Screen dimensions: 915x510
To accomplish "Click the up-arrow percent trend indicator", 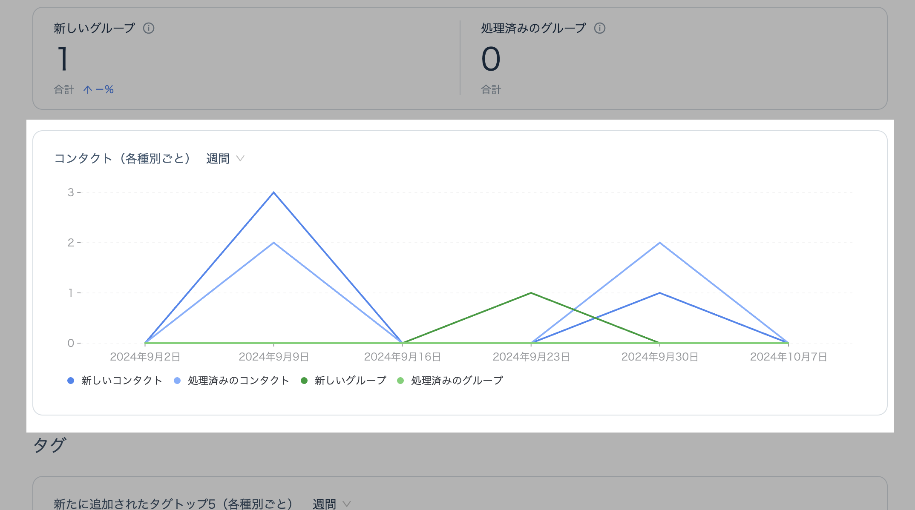I will [98, 89].
